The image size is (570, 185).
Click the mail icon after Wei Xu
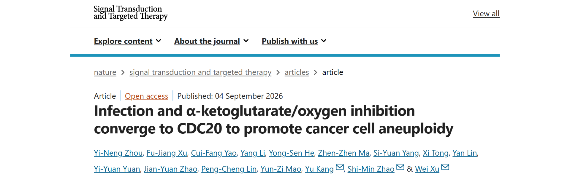pos(445,168)
